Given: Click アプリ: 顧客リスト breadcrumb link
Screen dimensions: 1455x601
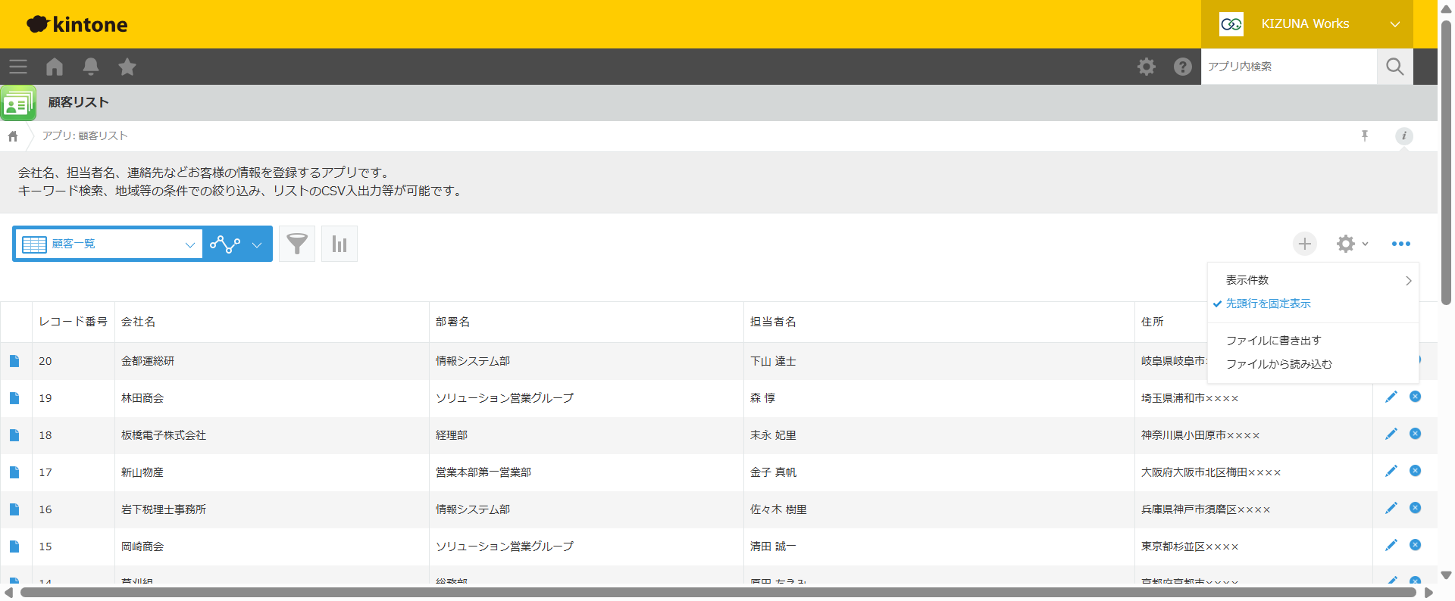Looking at the screenshot, I should (85, 135).
